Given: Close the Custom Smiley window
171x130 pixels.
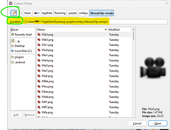Looking at the screenshot, I should pyautogui.click(x=167, y=3).
